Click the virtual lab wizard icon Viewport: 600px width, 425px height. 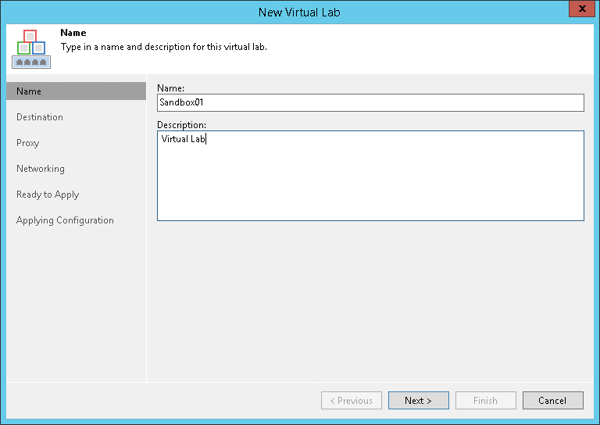point(31,48)
